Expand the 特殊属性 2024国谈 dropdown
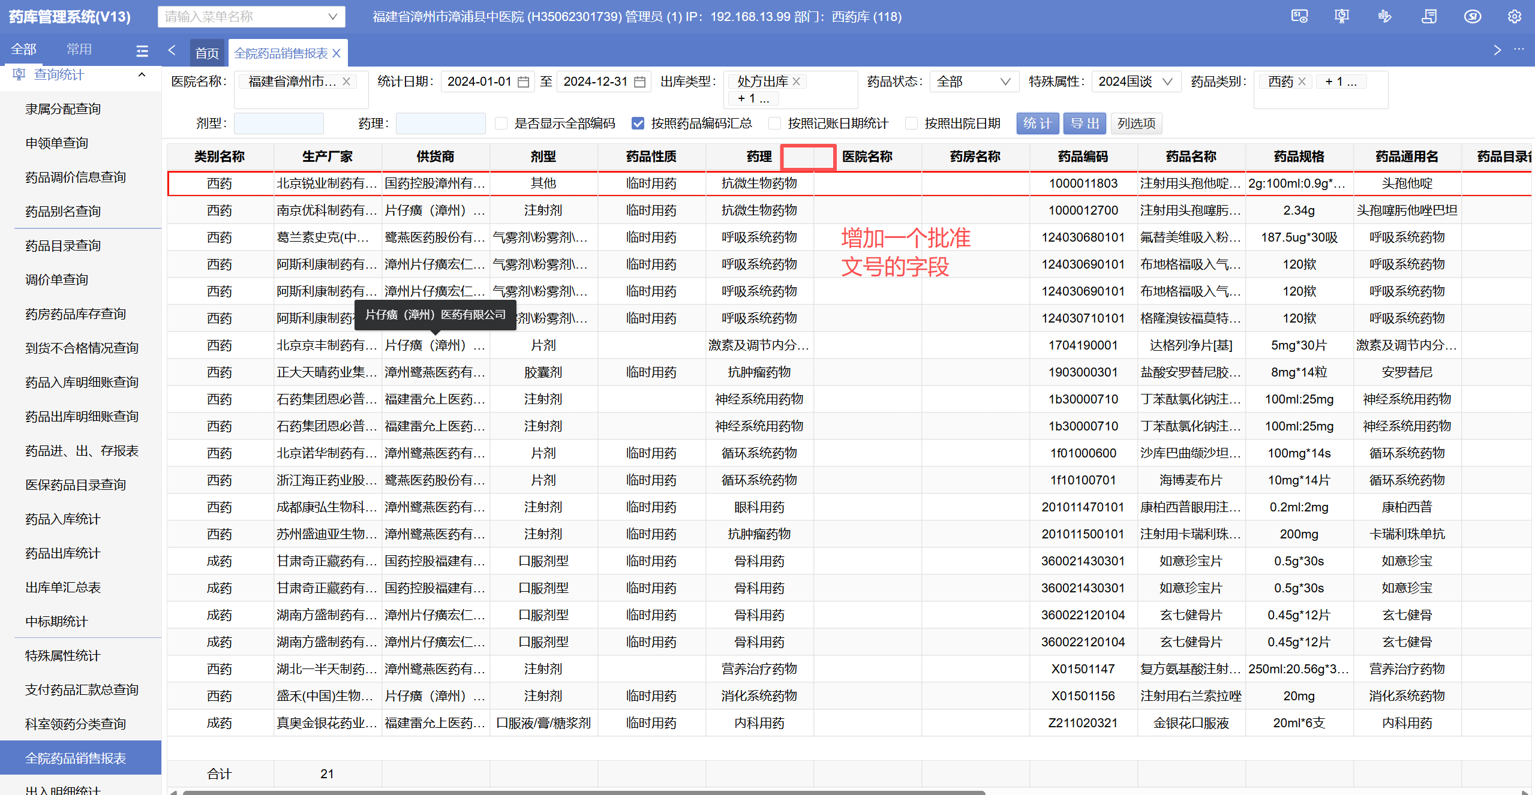The image size is (1535, 795). (1135, 82)
